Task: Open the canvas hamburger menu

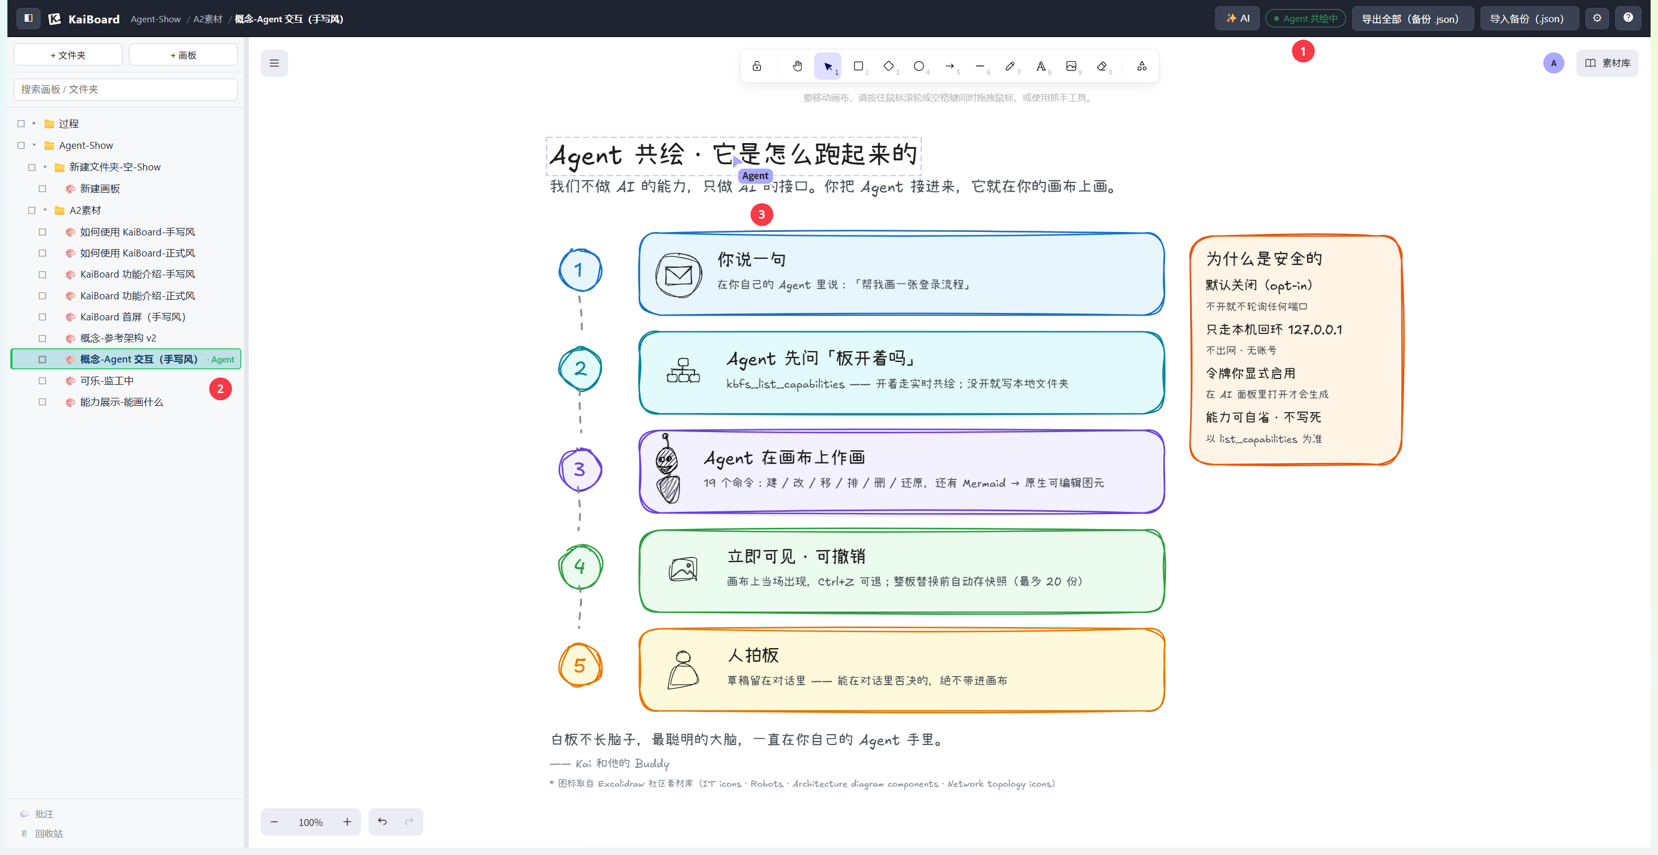Action: pos(274,63)
